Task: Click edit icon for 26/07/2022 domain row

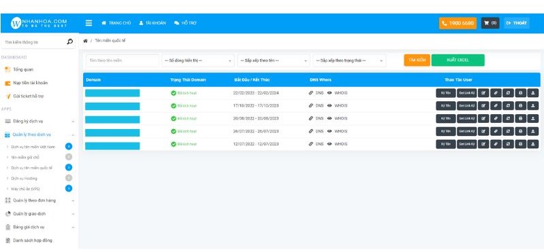Action: coord(483,131)
